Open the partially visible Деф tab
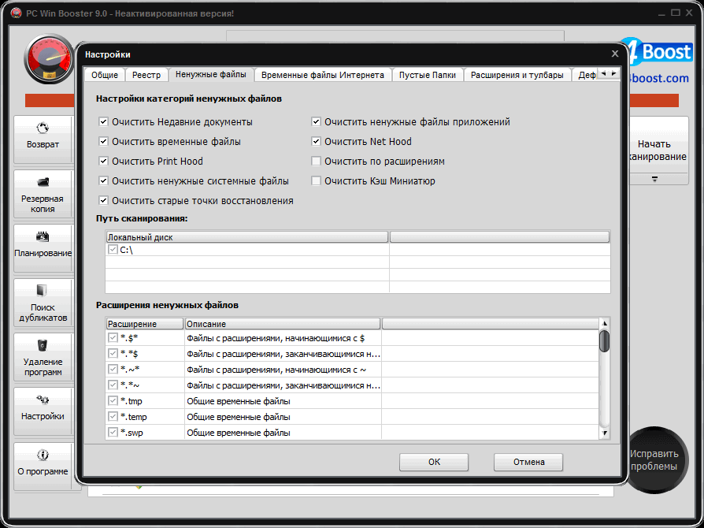This screenshot has height=528, width=704. coord(585,75)
